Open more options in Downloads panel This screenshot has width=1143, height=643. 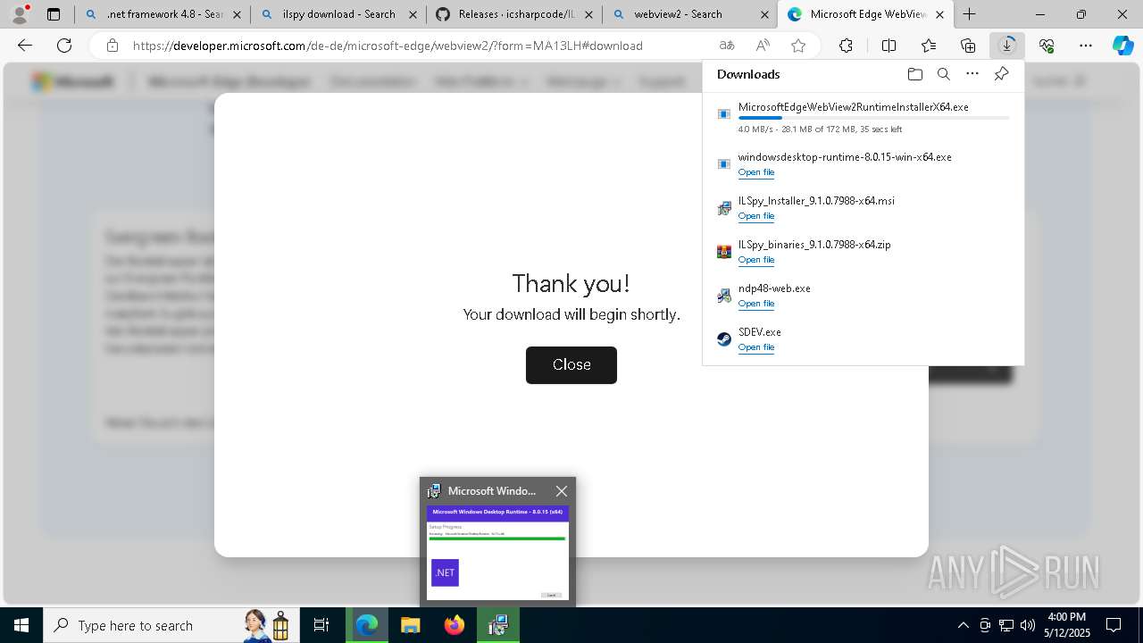[x=972, y=74]
